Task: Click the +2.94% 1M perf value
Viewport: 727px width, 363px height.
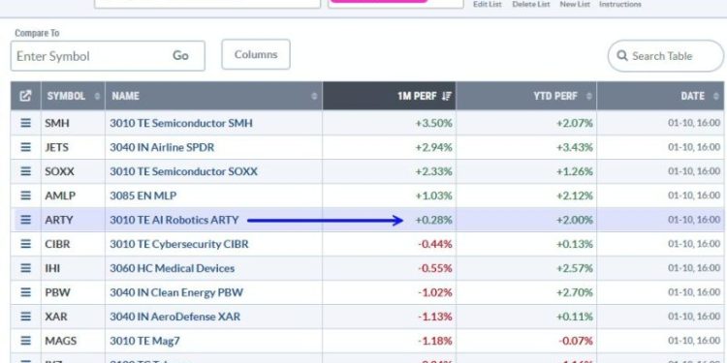Action: point(433,147)
